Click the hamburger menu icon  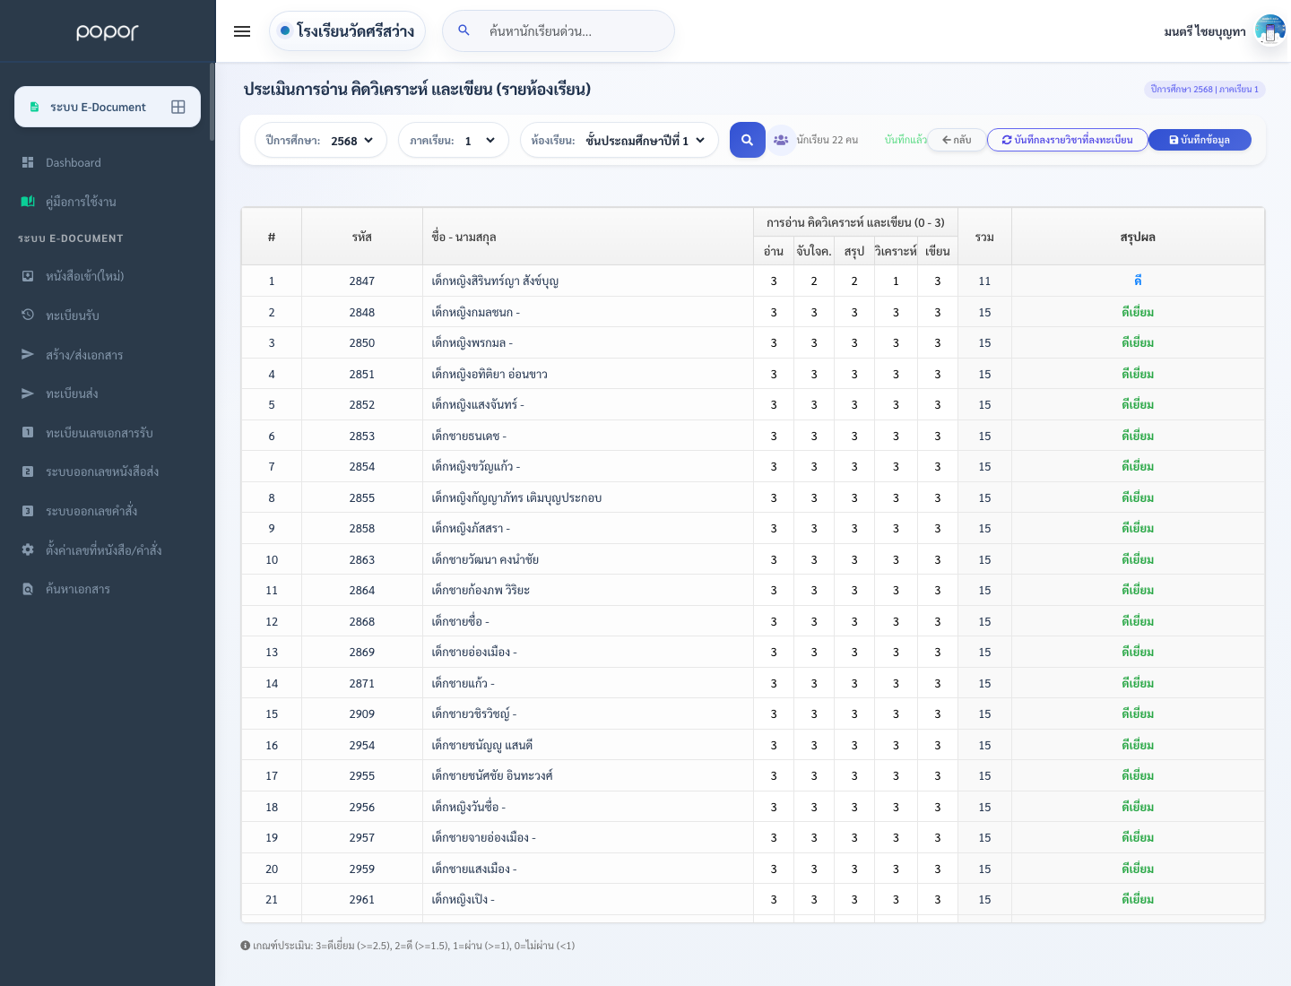coord(242,31)
